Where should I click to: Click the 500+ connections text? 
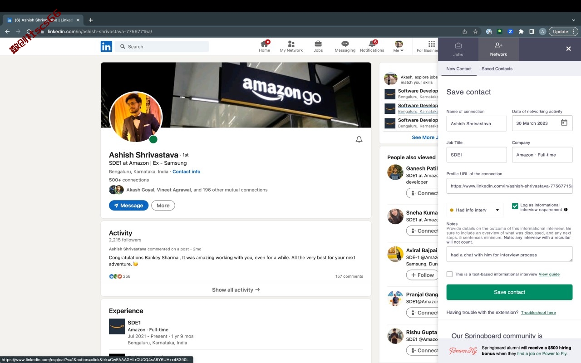129,180
